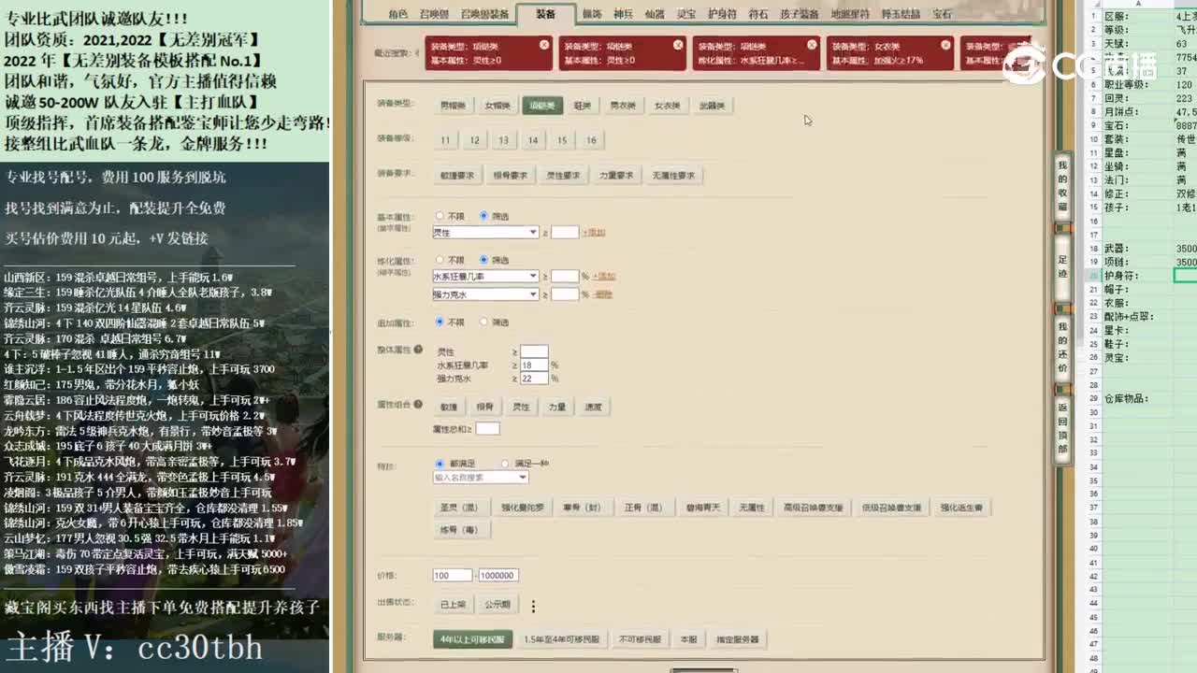Select the 碧海青天 special skill filter

point(704,506)
